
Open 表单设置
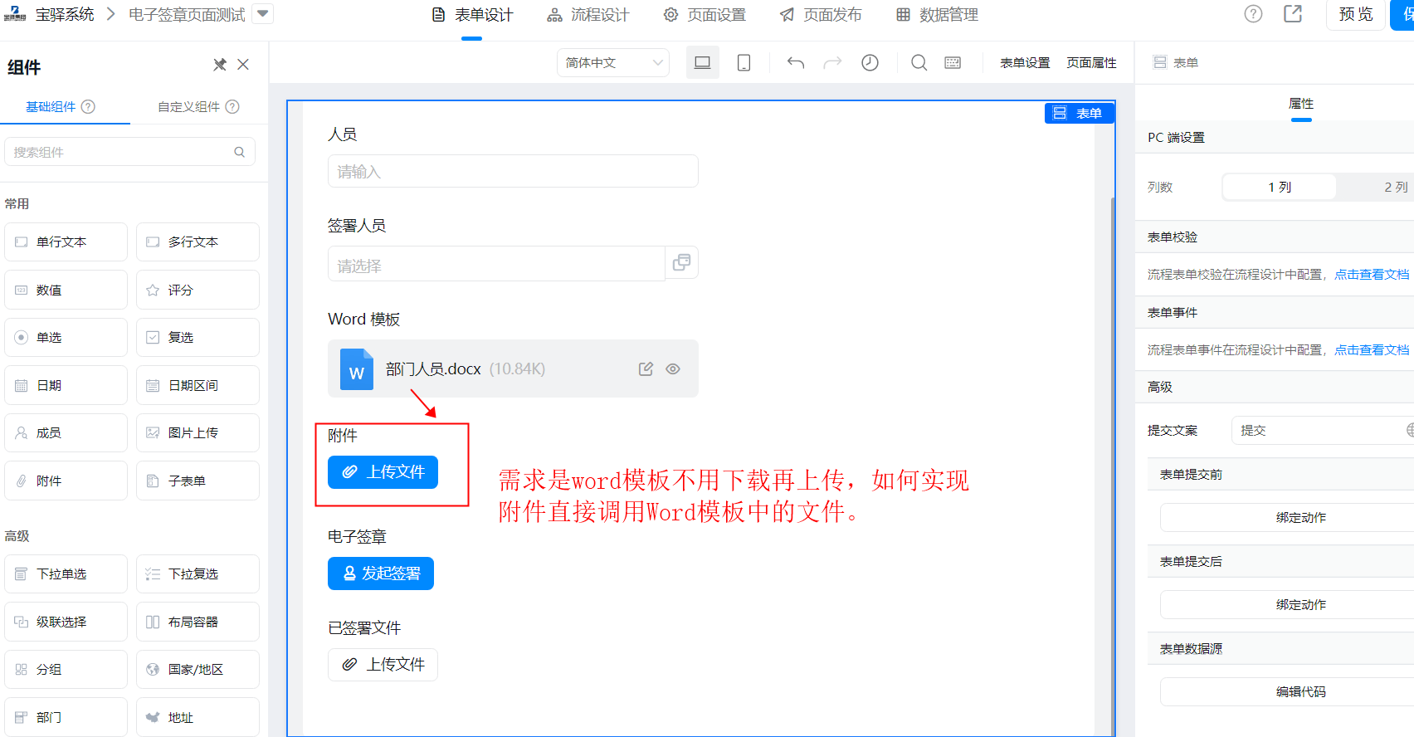1025,62
